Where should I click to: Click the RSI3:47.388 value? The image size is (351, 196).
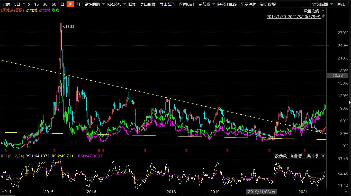[x=91, y=156]
